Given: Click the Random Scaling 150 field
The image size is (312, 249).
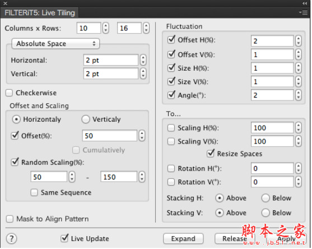Looking at the screenshot, I should coord(119,177).
